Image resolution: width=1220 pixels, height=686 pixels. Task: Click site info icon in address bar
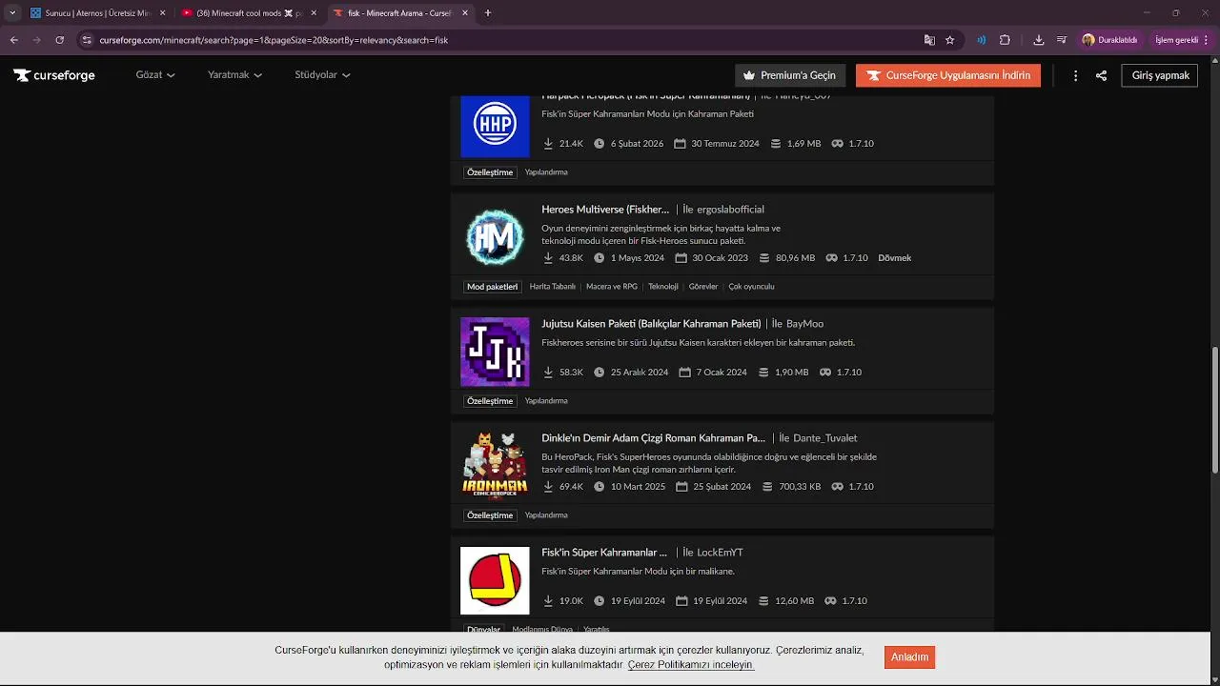[88, 40]
